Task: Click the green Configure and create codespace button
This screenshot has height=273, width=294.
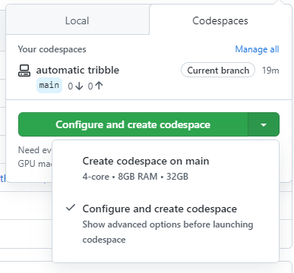Action: click(x=133, y=124)
